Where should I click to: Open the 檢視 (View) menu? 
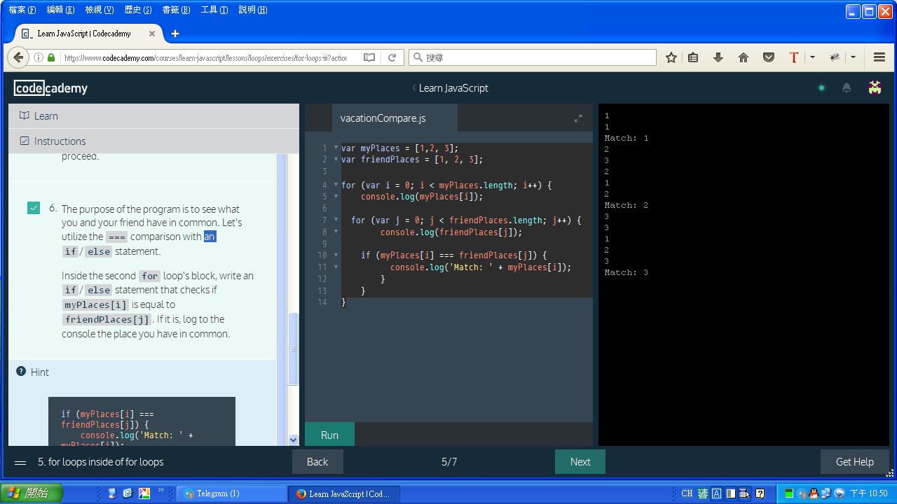click(x=99, y=10)
